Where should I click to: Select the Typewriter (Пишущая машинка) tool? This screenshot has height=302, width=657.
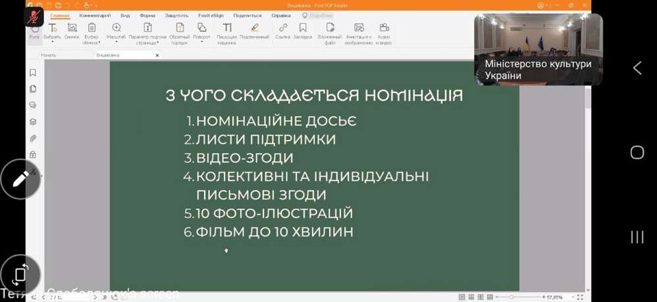point(226,34)
